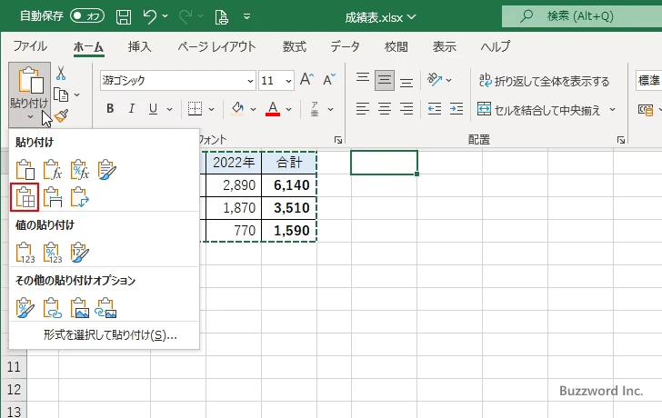Select No Borders paste option

25,197
